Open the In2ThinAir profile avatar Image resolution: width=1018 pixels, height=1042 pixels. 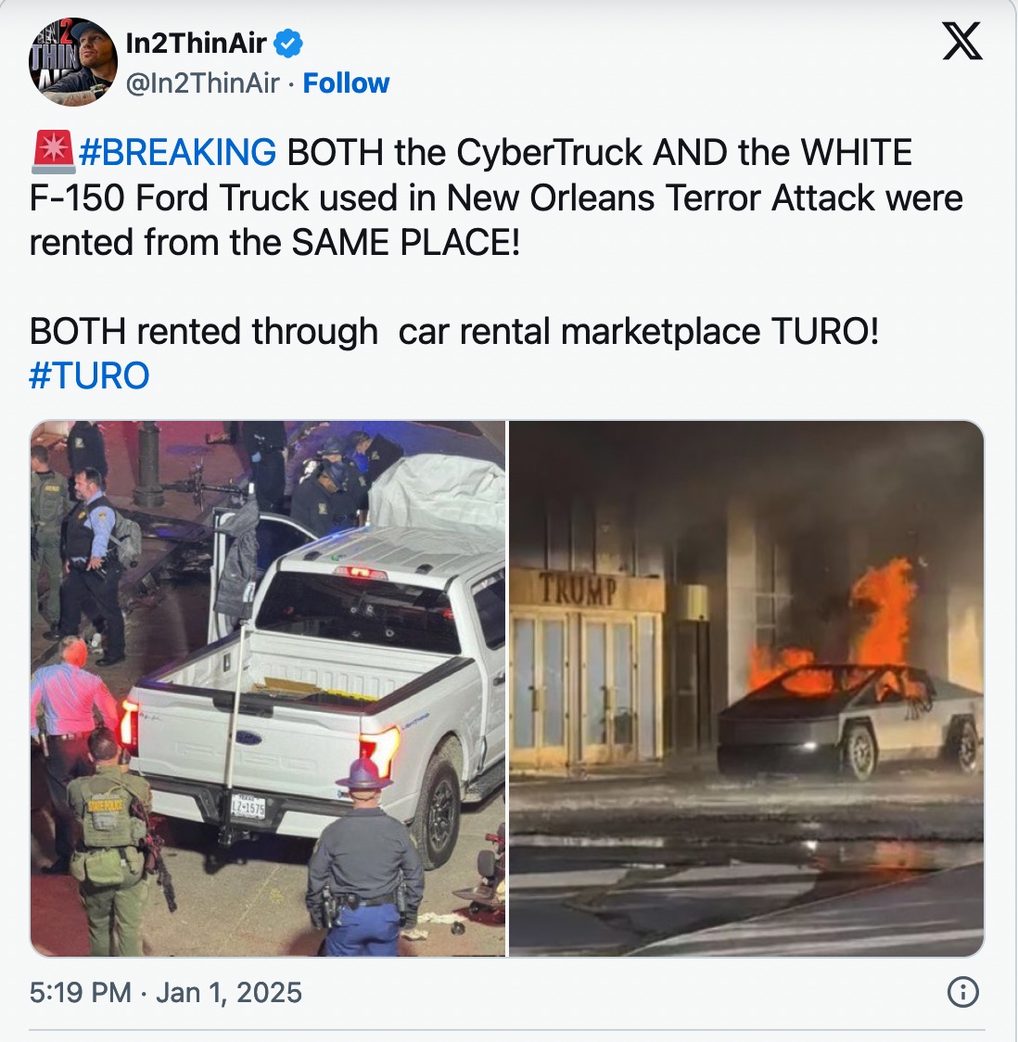coord(72,62)
